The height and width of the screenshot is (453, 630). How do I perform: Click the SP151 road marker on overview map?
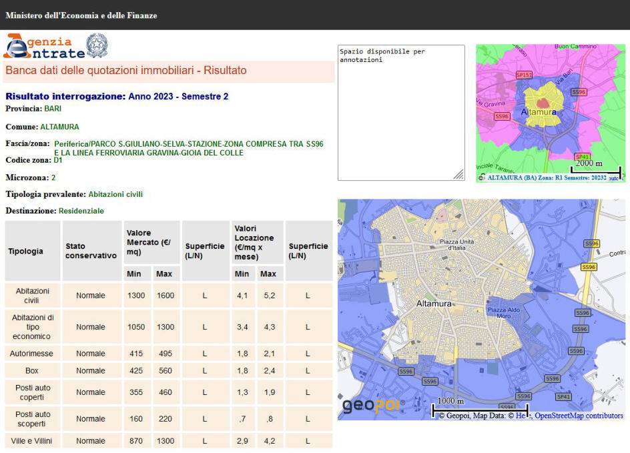524,75
